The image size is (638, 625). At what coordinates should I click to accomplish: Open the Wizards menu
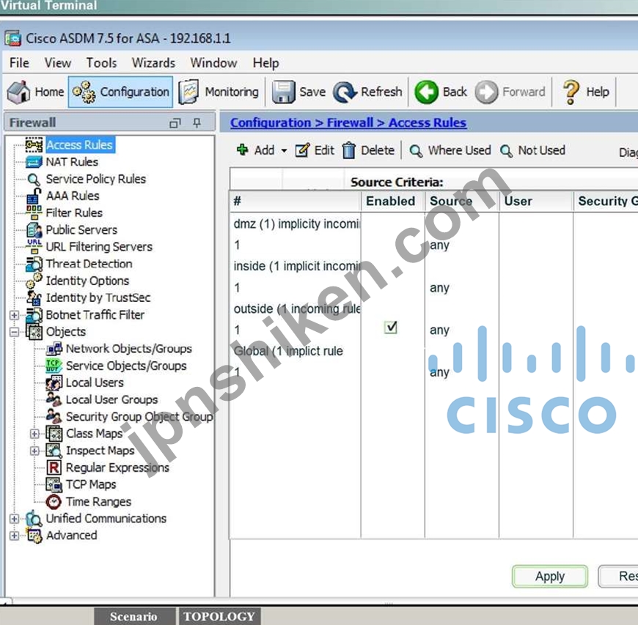pyautogui.click(x=153, y=63)
